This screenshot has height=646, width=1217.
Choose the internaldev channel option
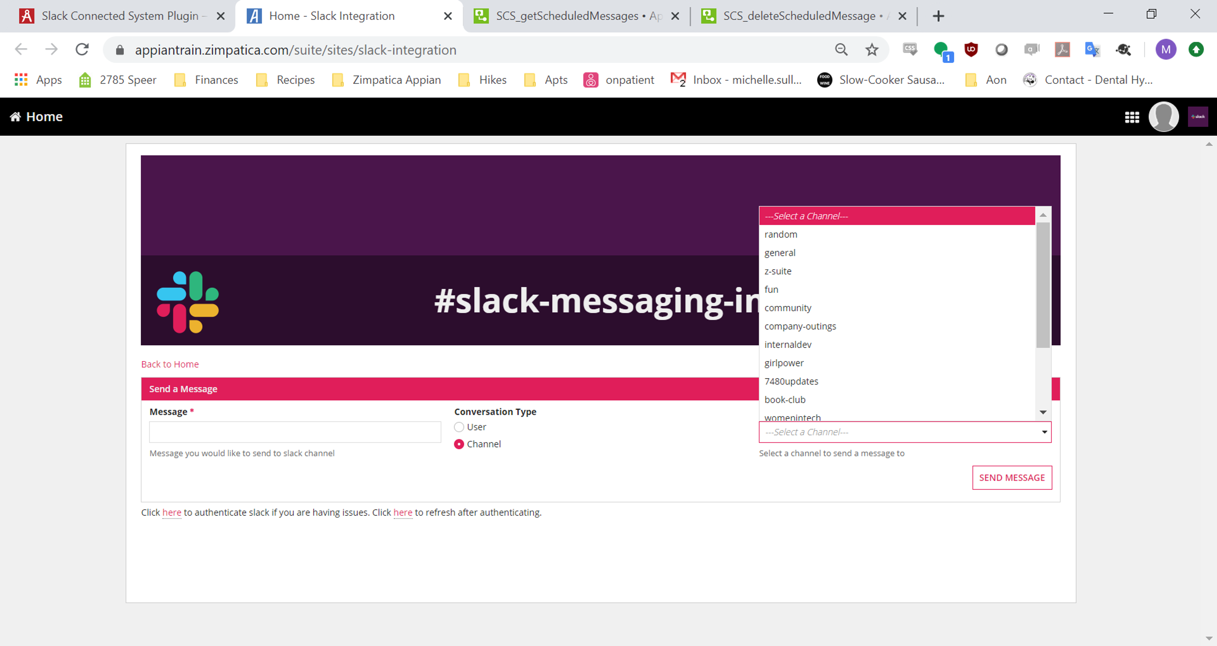pos(897,345)
